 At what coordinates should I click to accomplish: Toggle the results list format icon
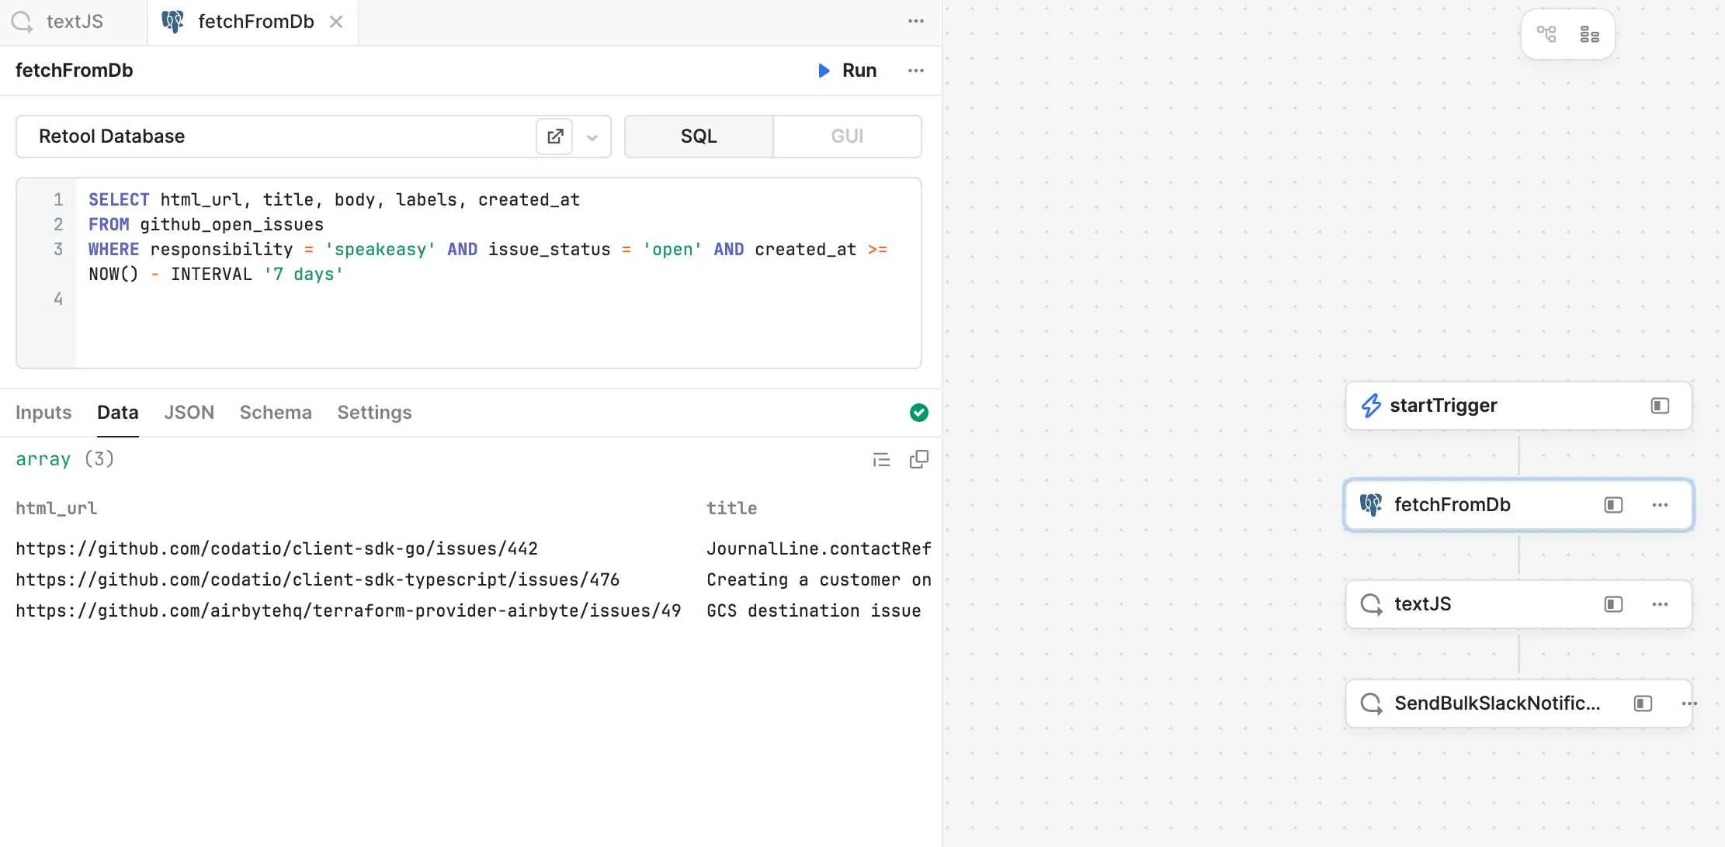pos(881,460)
